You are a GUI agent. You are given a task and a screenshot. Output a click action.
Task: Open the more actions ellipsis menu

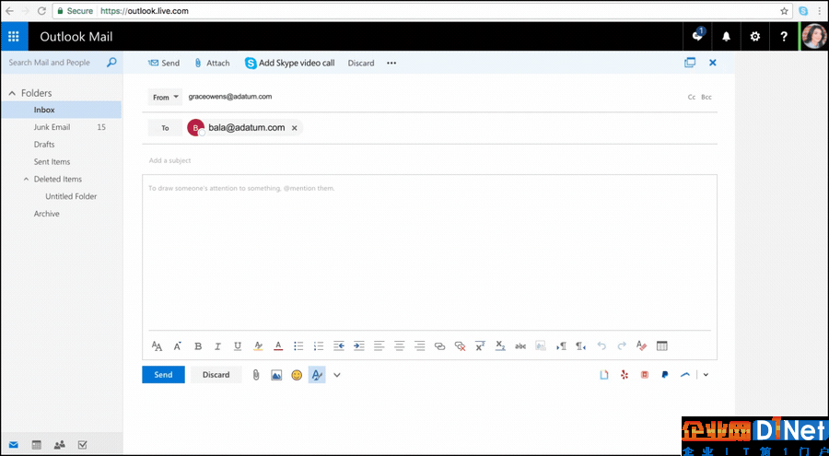pos(391,63)
